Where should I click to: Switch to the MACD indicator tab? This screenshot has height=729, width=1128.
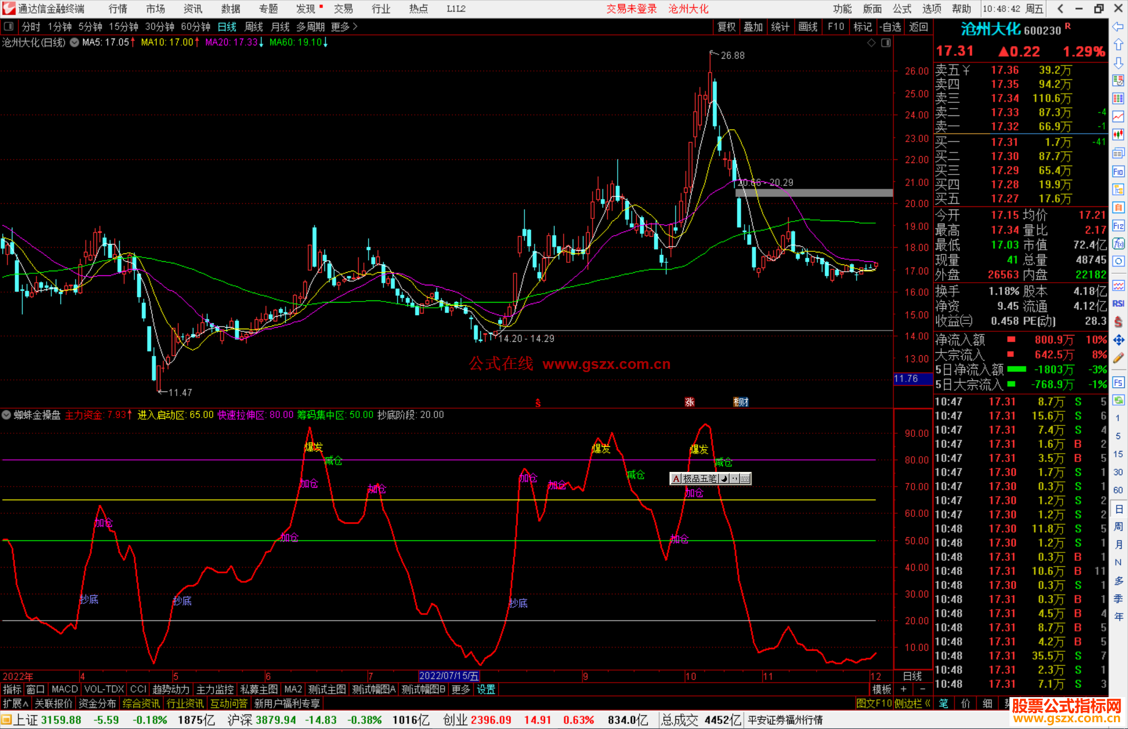[64, 689]
